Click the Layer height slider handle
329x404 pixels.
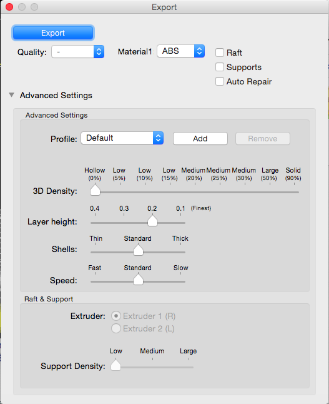click(152, 221)
